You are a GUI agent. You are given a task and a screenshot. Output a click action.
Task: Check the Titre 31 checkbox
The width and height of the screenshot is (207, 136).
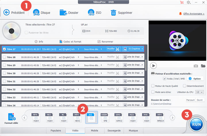coord(5,81)
